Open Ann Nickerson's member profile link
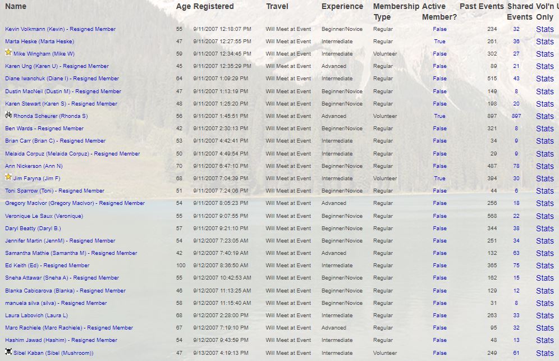 34,166
